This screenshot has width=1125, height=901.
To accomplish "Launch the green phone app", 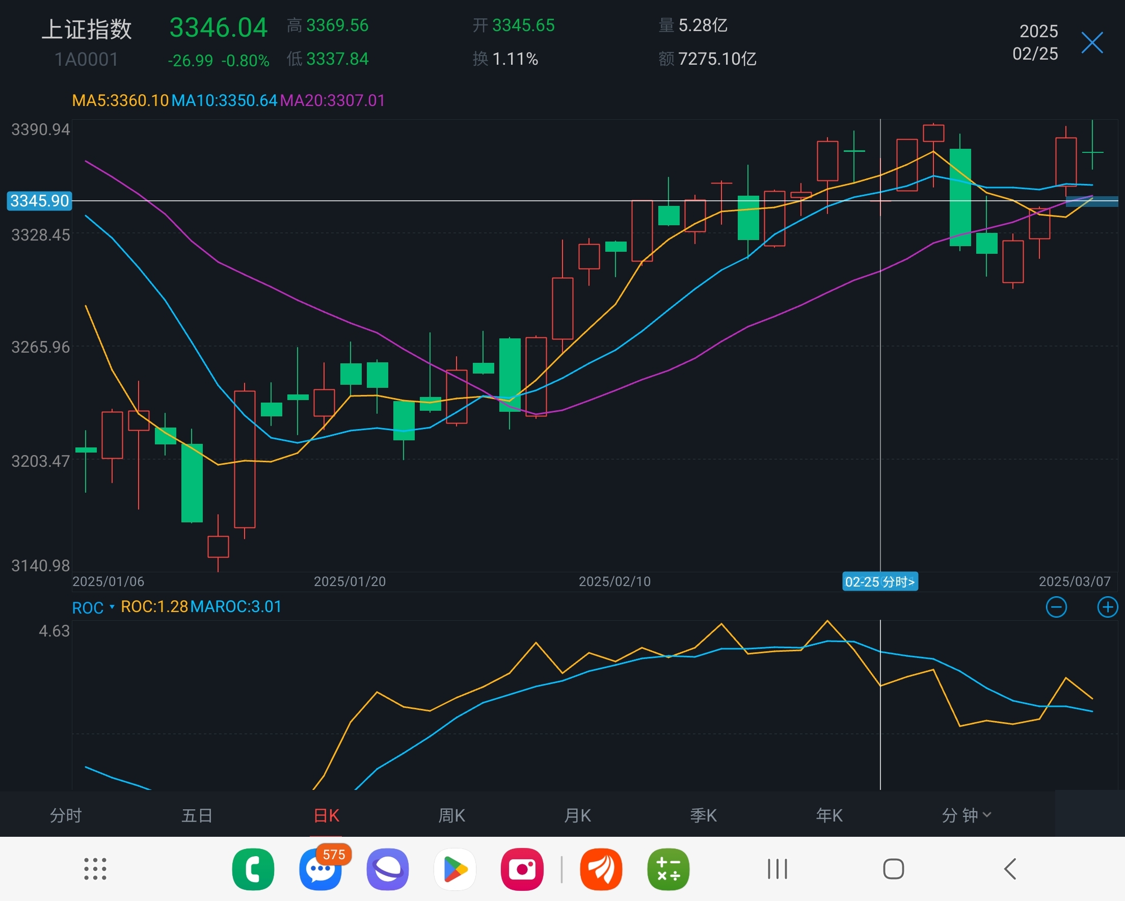I will pos(253,869).
